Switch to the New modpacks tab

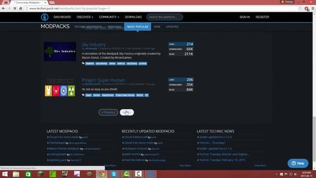point(157,27)
